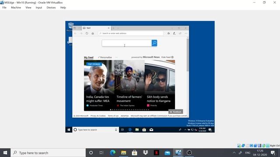Click first carousel dot indicator
The width and height of the screenshot is (280, 157).
tap(111, 109)
